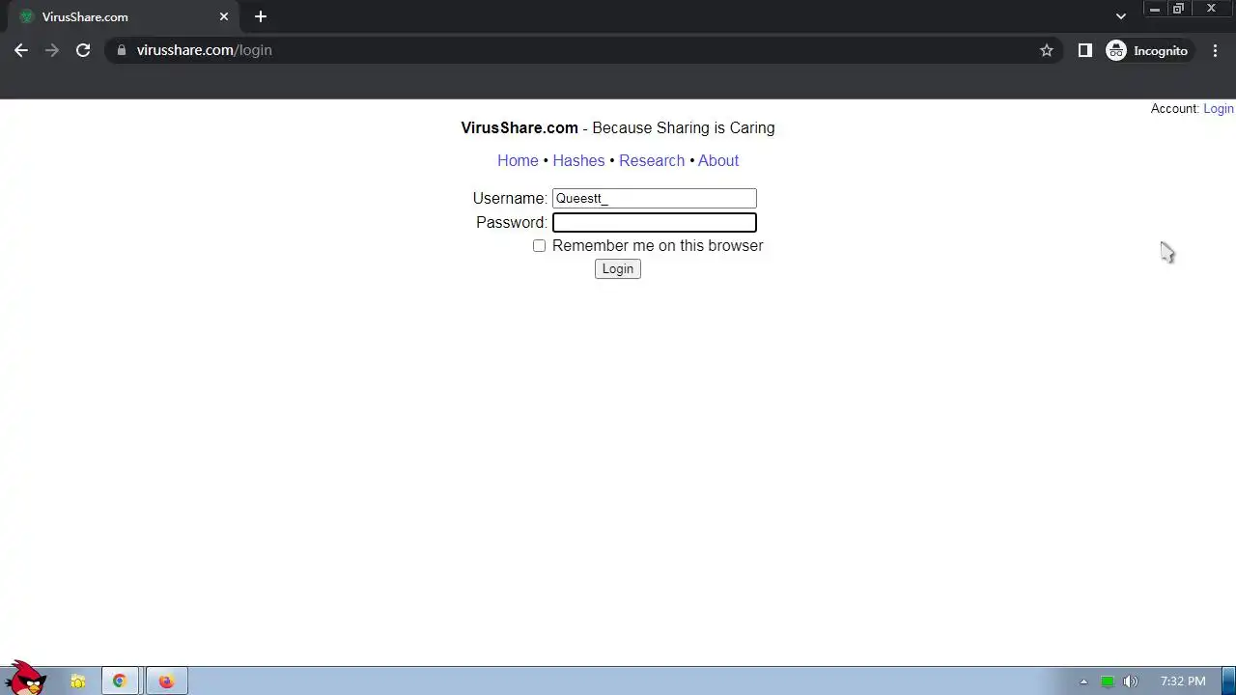Click the Incognito profile indicator

pos(1149,50)
